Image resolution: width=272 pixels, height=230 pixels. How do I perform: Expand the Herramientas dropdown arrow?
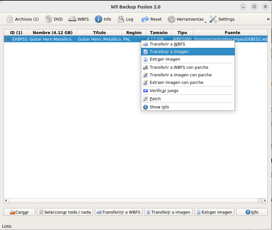click(206, 22)
